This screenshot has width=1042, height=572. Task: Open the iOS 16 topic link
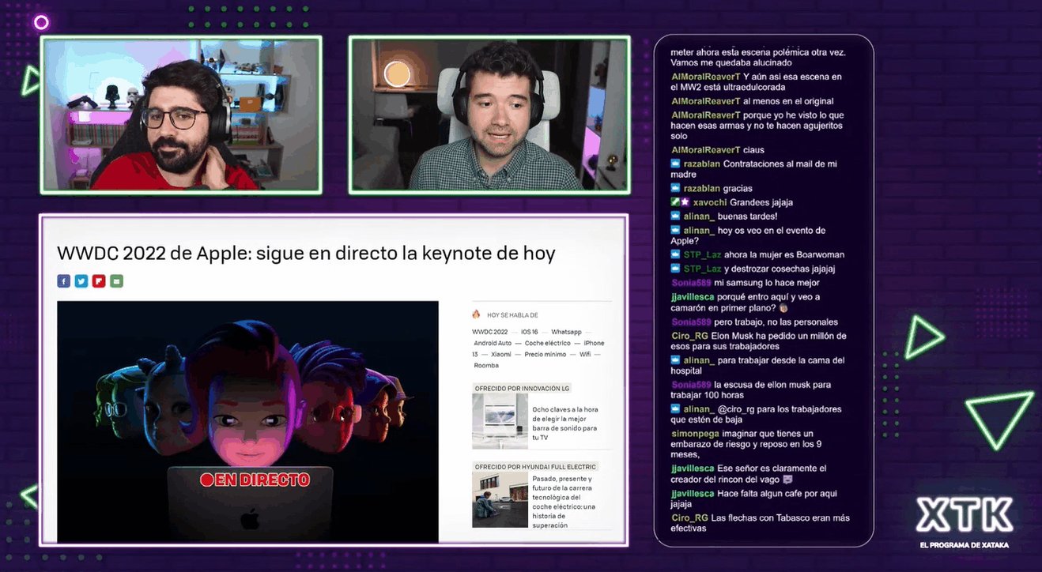pos(530,332)
